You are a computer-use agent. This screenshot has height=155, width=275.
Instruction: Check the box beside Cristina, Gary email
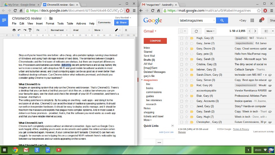click(x=182, y=64)
